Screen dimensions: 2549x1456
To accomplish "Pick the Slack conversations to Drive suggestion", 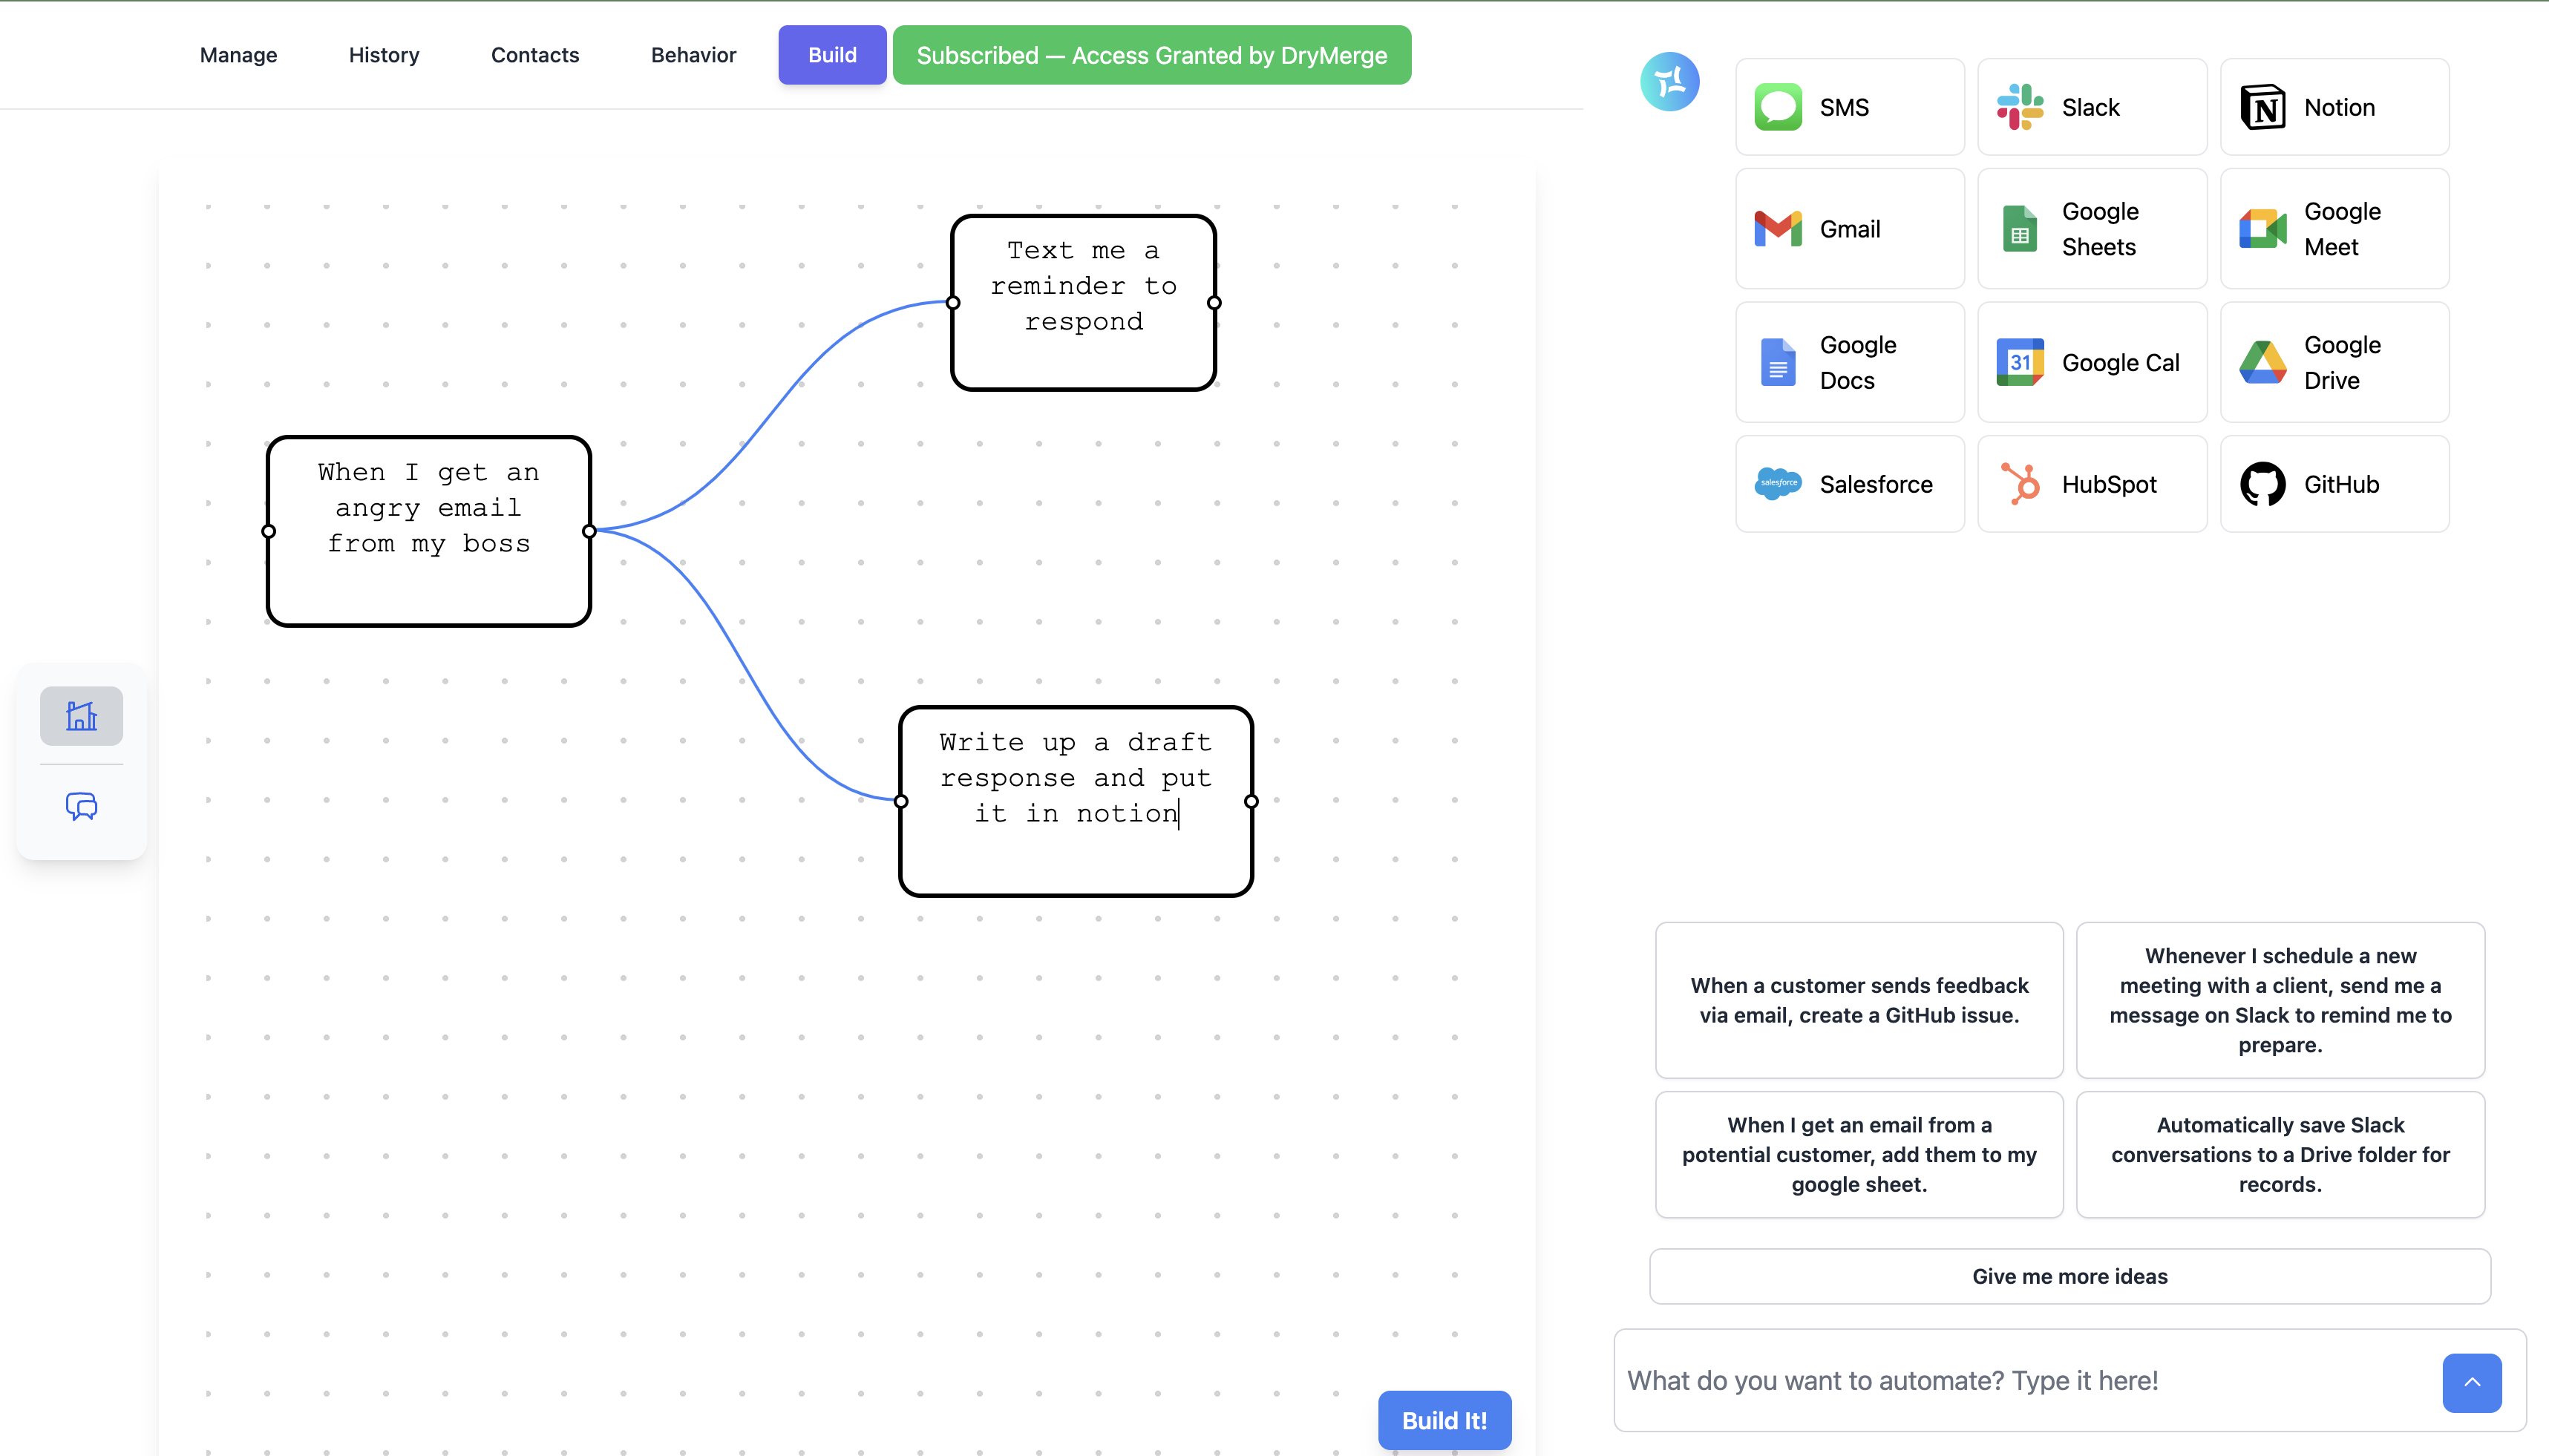I will [x=2279, y=1154].
